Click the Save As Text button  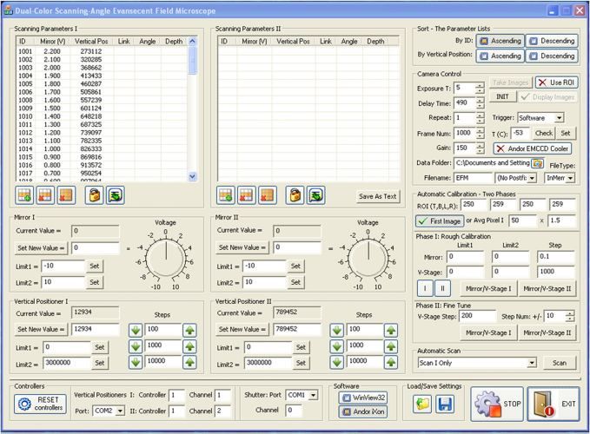(377, 196)
